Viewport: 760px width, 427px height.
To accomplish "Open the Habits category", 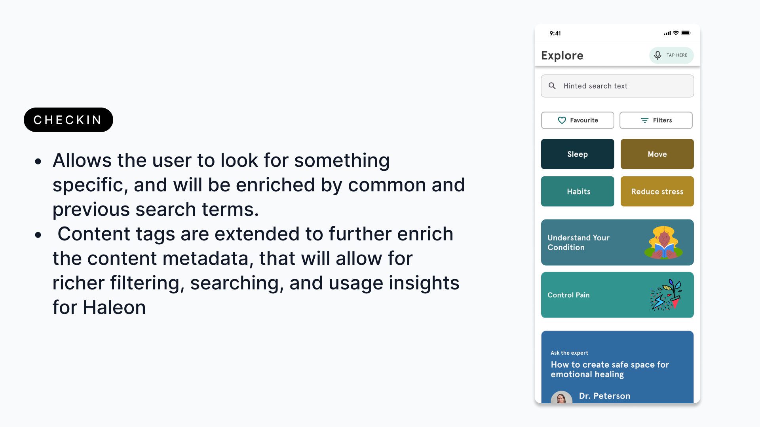I will pyautogui.click(x=578, y=191).
